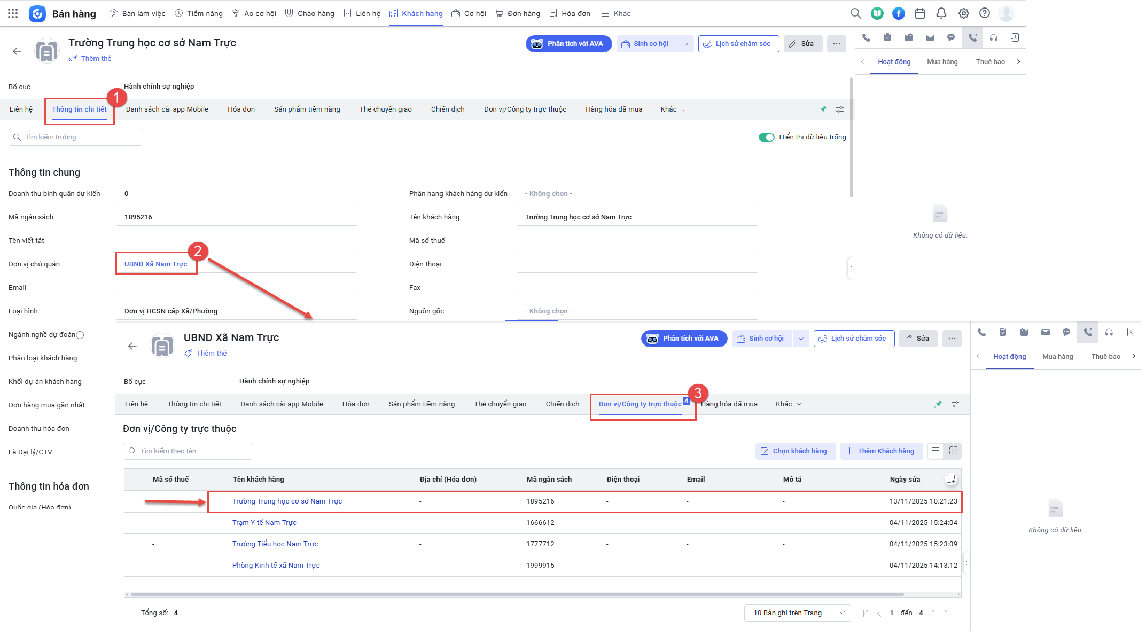Viewport: 1146px width, 636px height.
Task: Open the notifications bell
Action: 941,13
